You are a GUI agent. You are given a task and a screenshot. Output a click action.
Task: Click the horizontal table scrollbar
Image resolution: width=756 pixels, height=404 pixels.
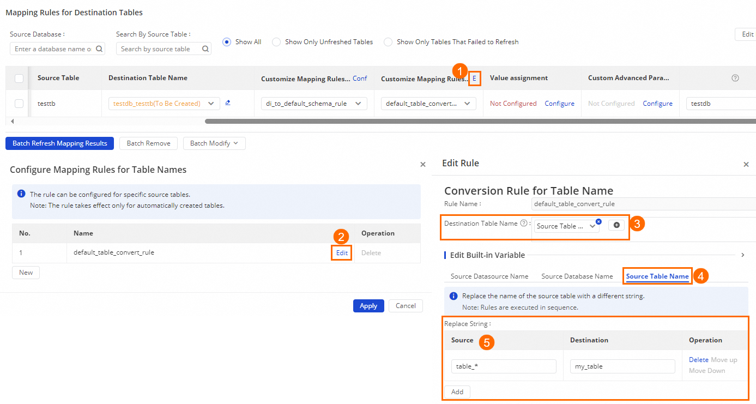click(x=480, y=121)
